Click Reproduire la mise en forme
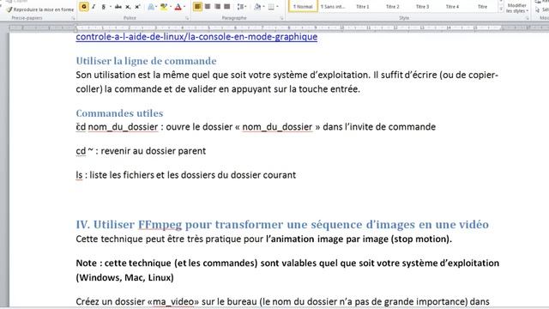 [40, 9]
